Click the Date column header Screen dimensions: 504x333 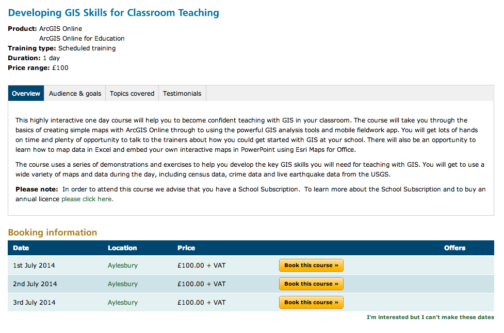coord(21,248)
